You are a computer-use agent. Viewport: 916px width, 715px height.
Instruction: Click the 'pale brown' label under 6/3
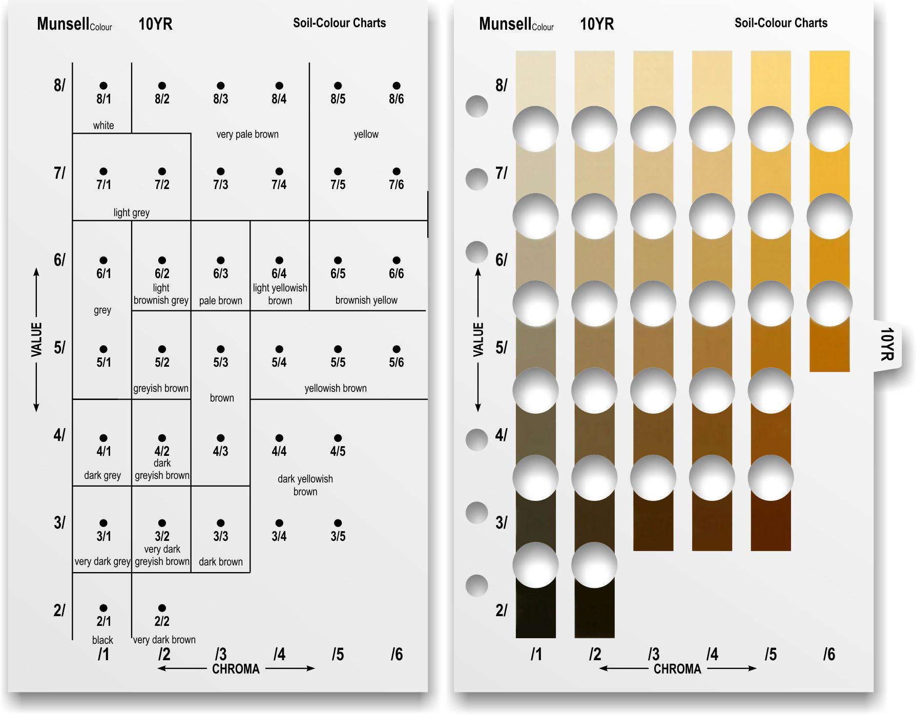[221, 301]
